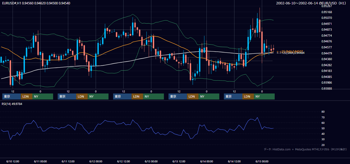Click the EURUSD#,H1 chart title text
The height and width of the screenshot is (164, 350).
pyautogui.click(x=36, y=3)
